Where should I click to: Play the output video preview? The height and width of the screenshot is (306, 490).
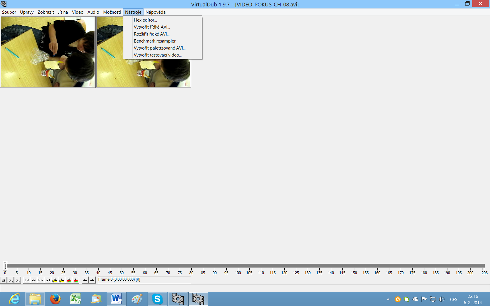18,280
